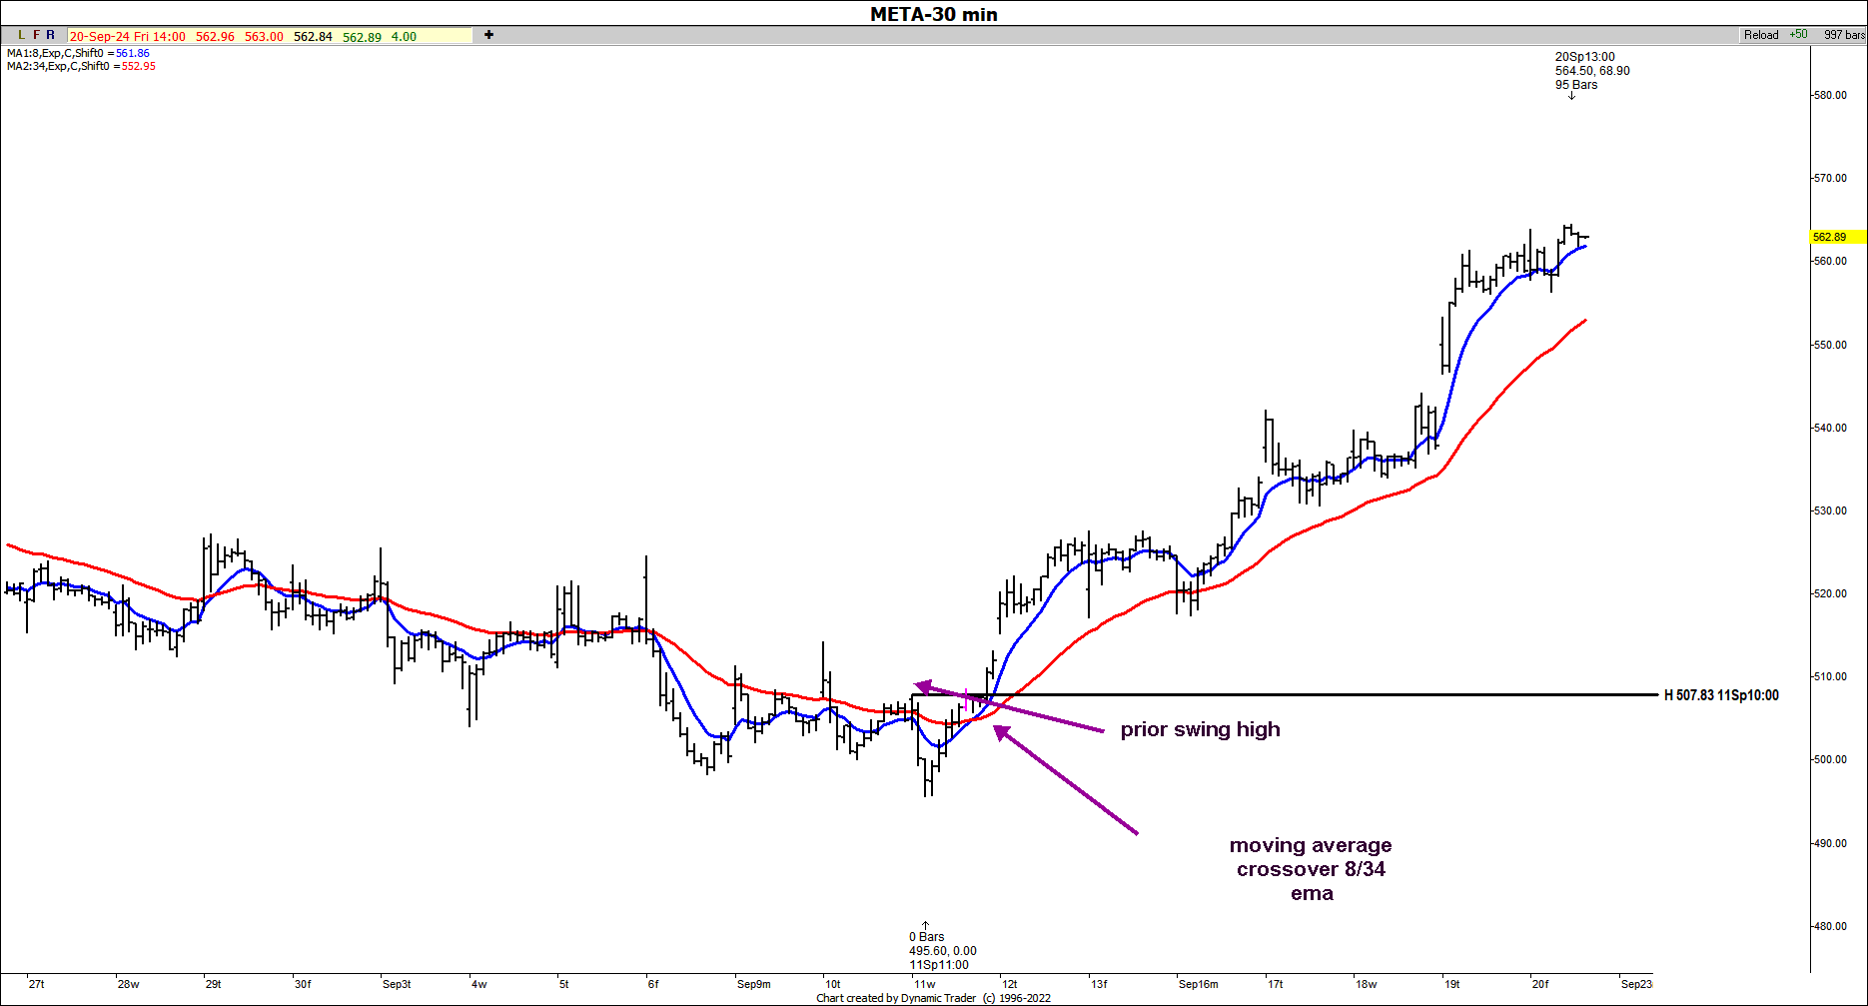The height and width of the screenshot is (1006, 1868).
Task: Click the 520.00 price axis label
Action: coord(1830,593)
